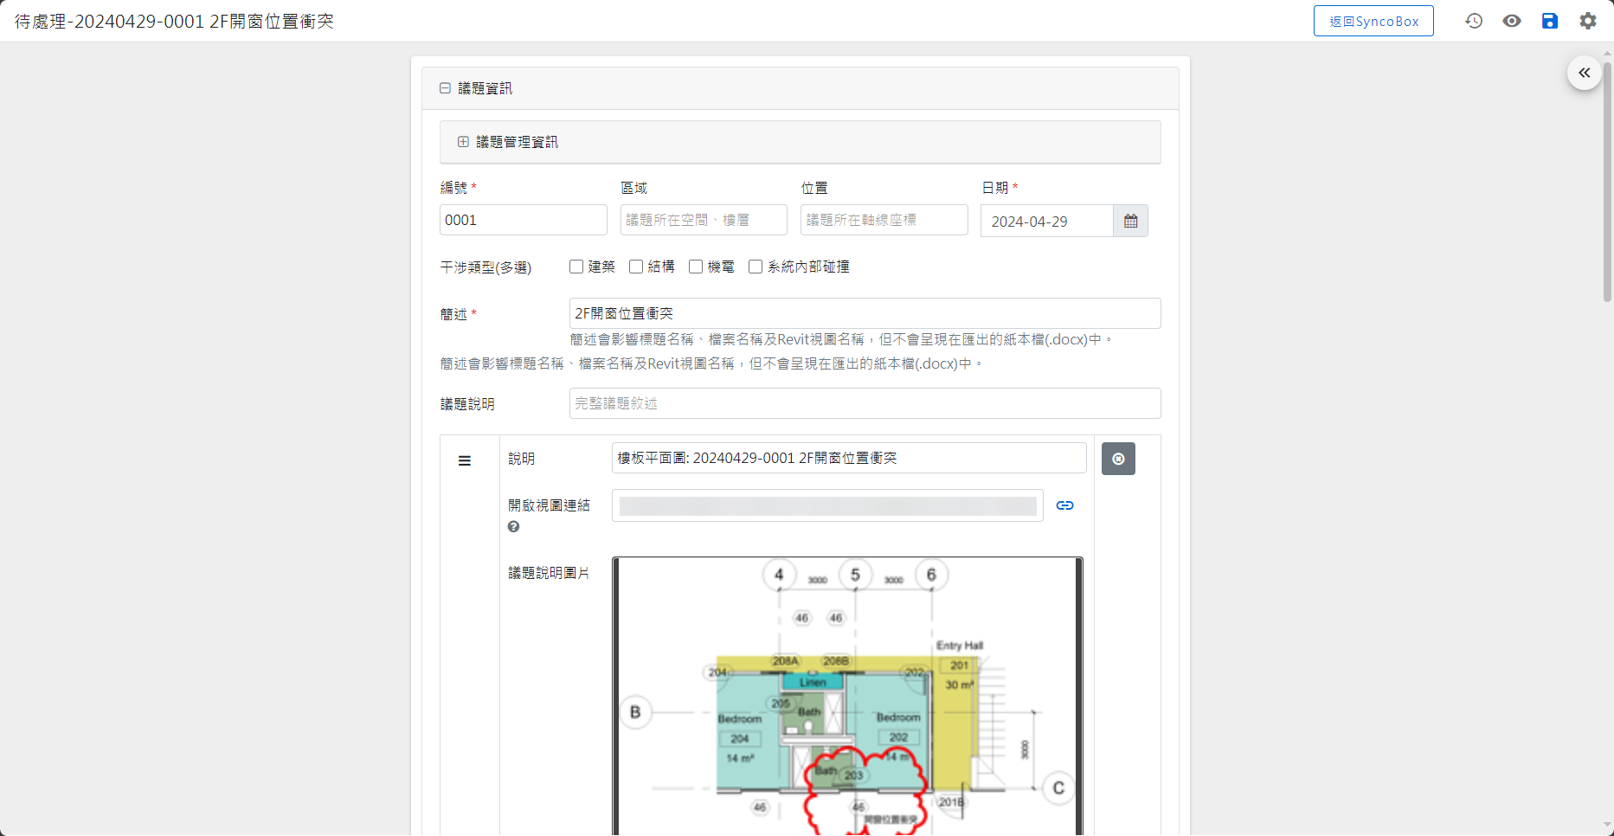Open the version history icon
Viewport: 1614px width, 836px height.
(1473, 21)
